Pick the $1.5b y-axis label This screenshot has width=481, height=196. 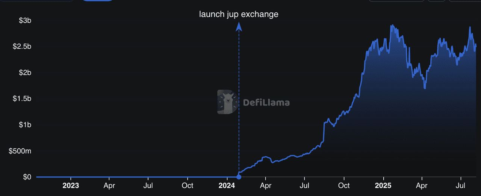(22, 98)
